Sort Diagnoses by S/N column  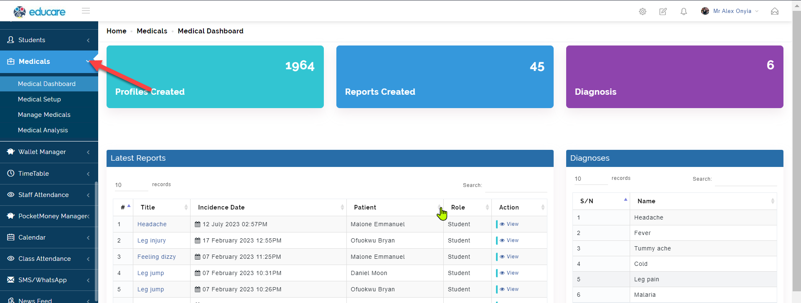click(601, 201)
